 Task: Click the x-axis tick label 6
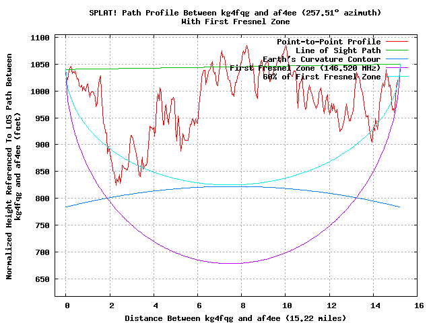click(199, 306)
